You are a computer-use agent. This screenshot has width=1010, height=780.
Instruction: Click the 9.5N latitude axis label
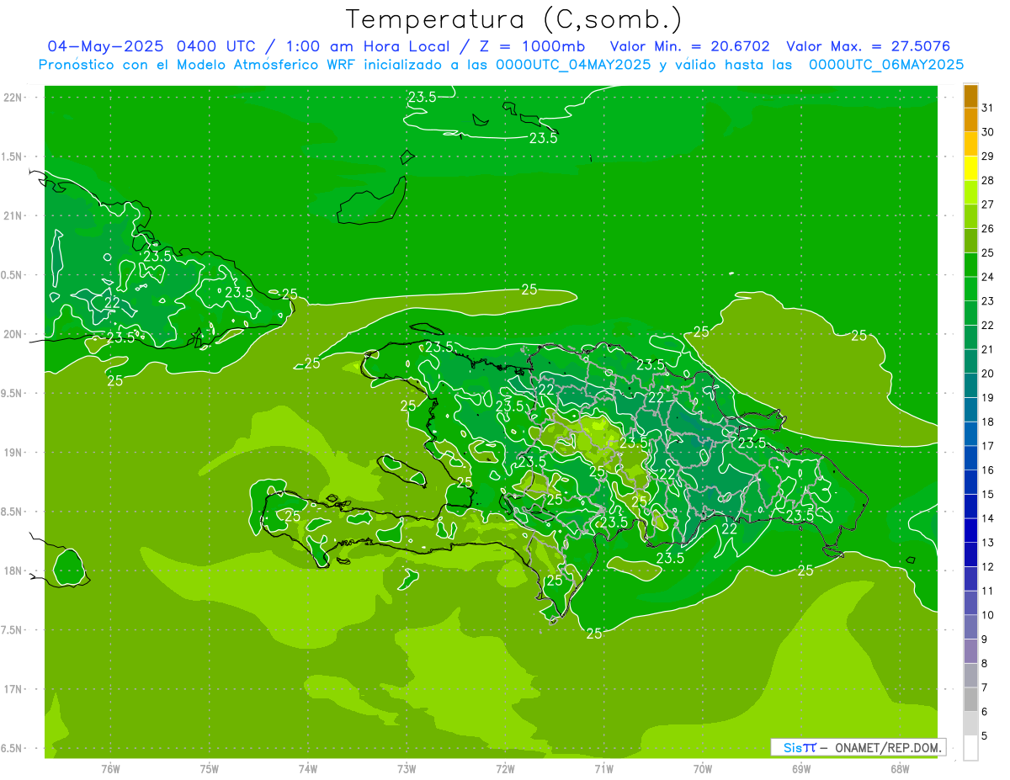(x=13, y=393)
